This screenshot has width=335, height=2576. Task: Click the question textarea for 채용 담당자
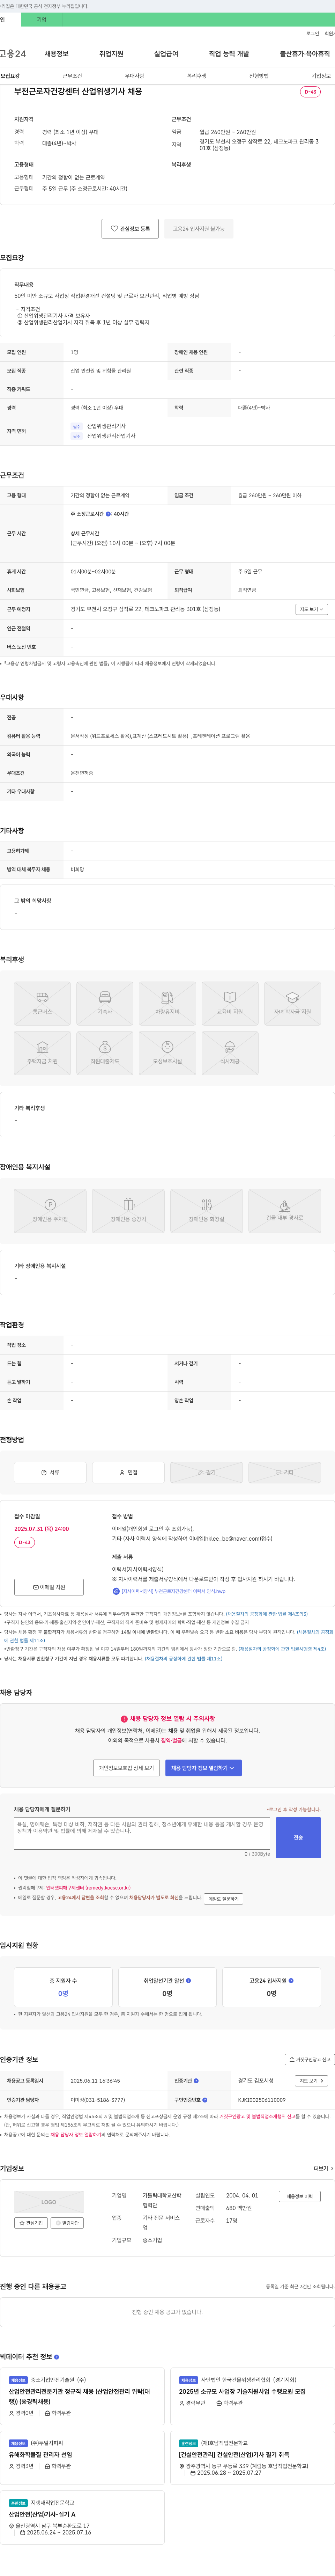click(x=142, y=1833)
